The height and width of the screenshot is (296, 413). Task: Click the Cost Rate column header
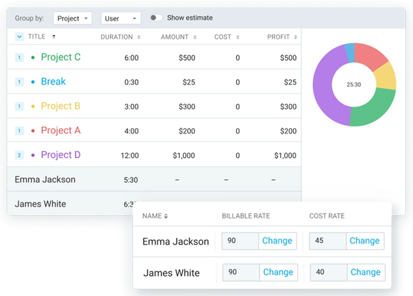coord(327,216)
